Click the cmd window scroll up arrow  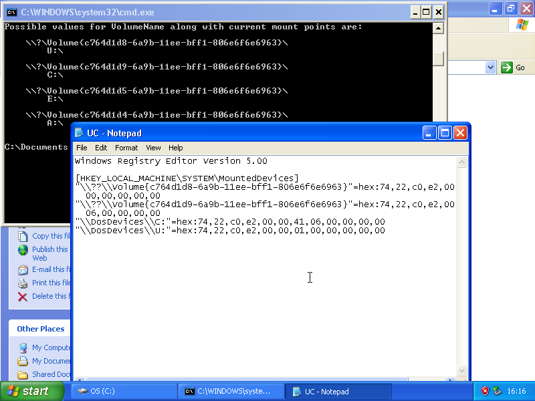[438, 28]
